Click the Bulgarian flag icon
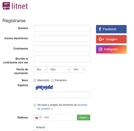Image resolution: width=134 pixels, height=131 pixels. tap(37, 118)
